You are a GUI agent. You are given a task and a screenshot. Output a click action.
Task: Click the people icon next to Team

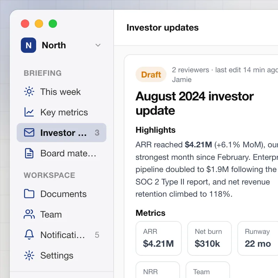(x=29, y=214)
